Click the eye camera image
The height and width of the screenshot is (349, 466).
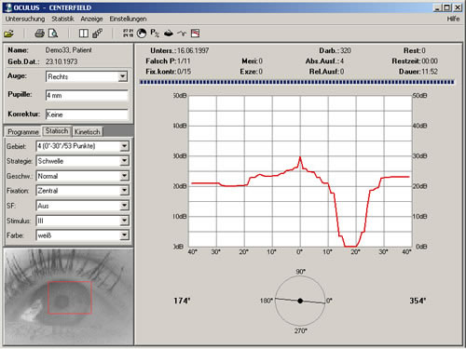[68, 297]
